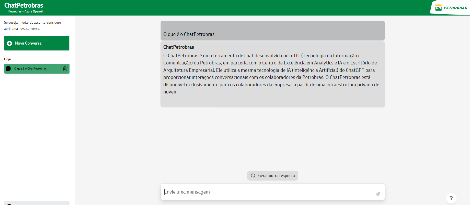The width and height of the screenshot is (470, 205).
Task: Click the sidebar hint about changing subject
Action: coord(32,25)
